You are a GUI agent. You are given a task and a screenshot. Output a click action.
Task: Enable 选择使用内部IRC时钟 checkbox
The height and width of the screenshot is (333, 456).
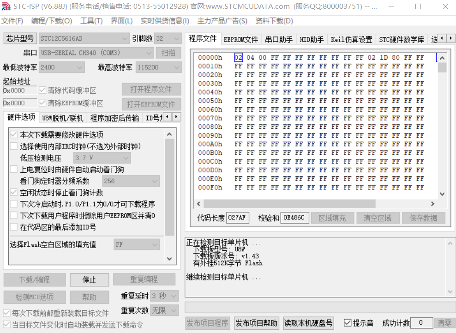(14, 146)
